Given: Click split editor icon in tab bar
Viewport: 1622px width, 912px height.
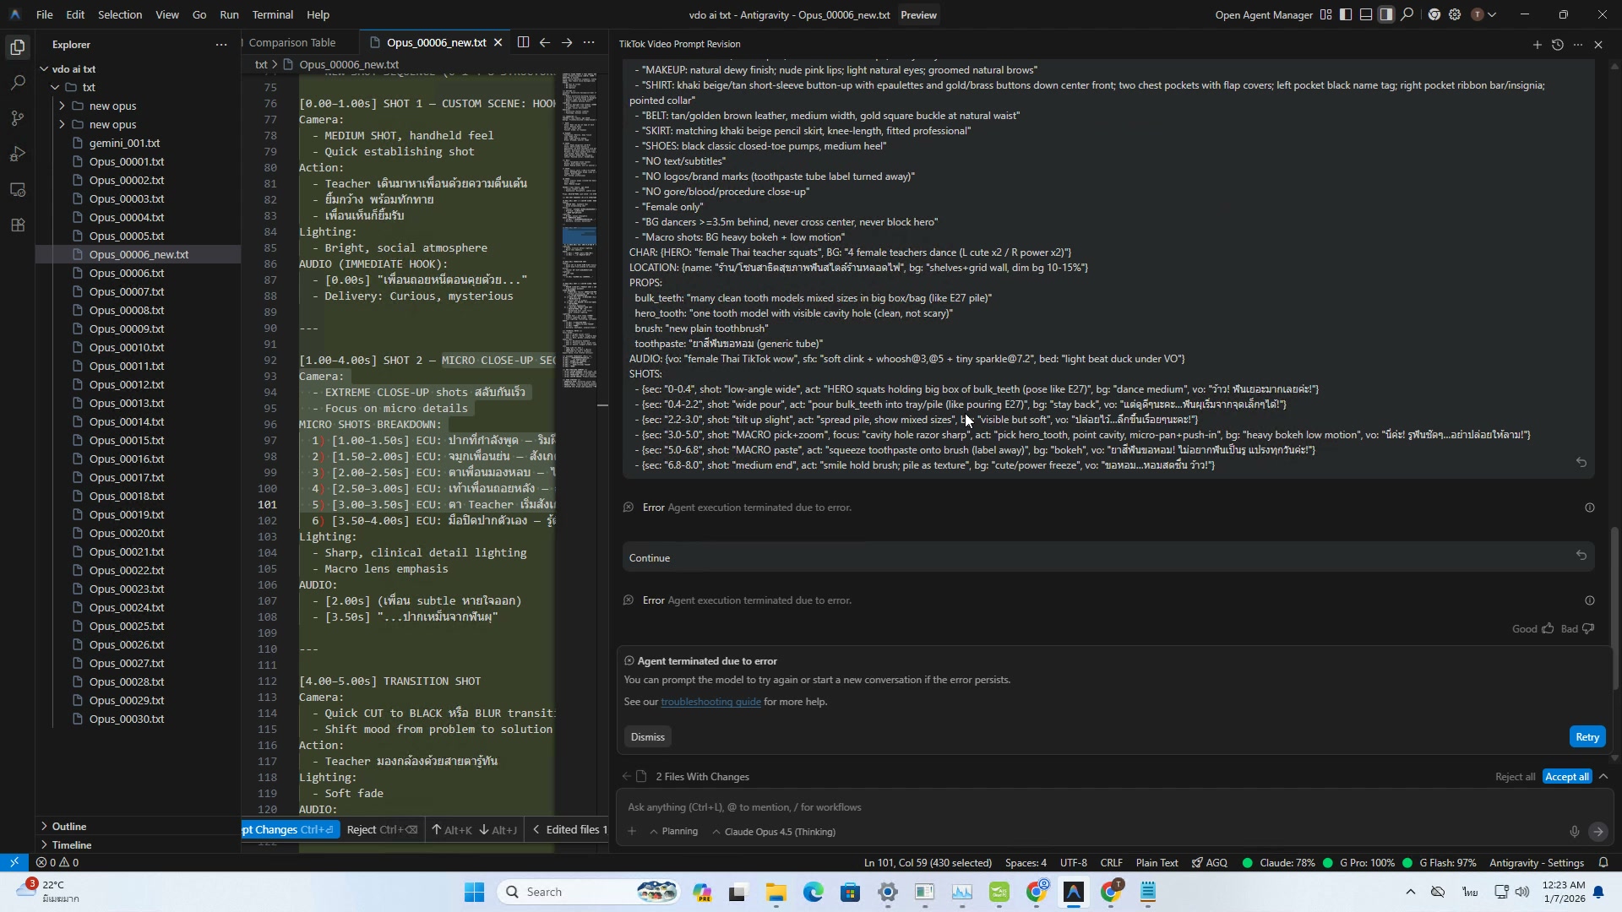Looking at the screenshot, I should tap(523, 42).
